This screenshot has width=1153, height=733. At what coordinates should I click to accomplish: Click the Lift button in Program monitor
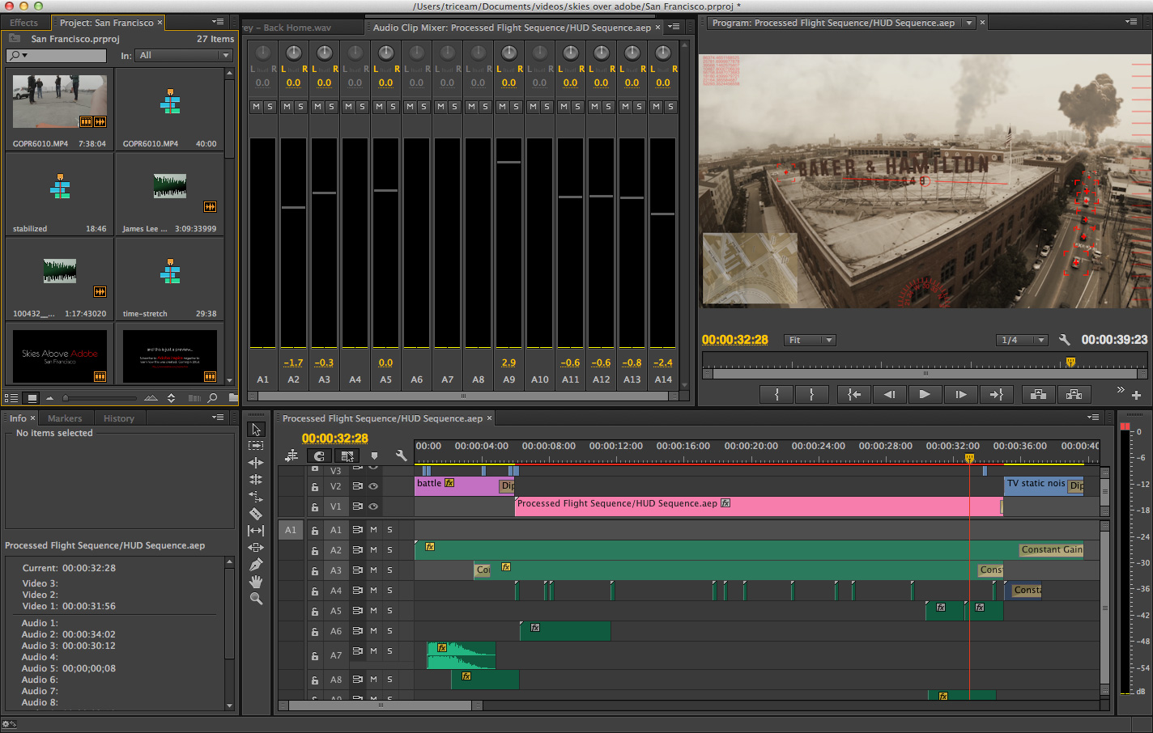pyautogui.click(x=1038, y=394)
